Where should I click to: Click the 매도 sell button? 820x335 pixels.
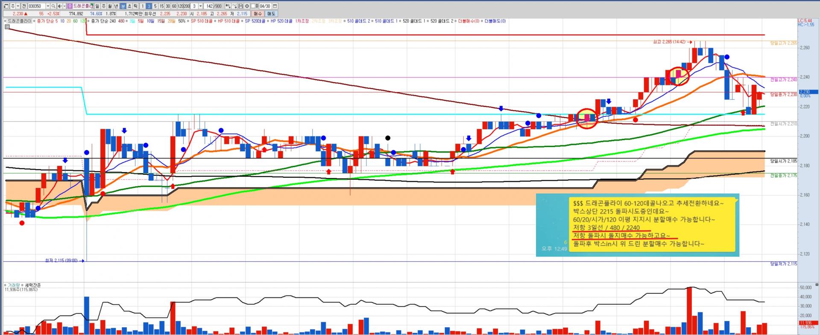[x=271, y=14]
